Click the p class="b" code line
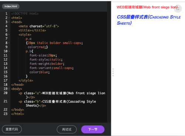The height and width of the screenshot is (136, 185). (57, 103)
